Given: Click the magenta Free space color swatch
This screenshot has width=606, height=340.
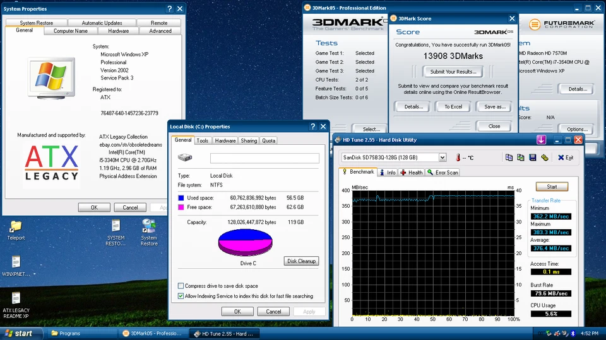Looking at the screenshot, I should pyautogui.click(x=181, y=207).
